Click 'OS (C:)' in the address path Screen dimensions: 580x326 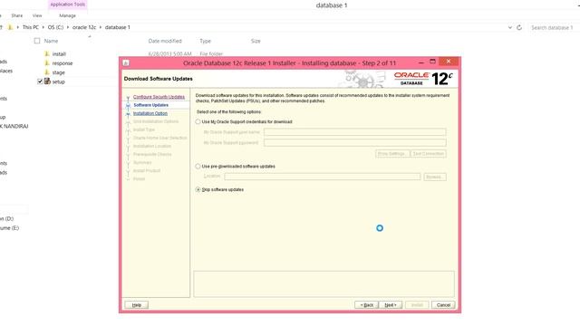pos(55,27)
